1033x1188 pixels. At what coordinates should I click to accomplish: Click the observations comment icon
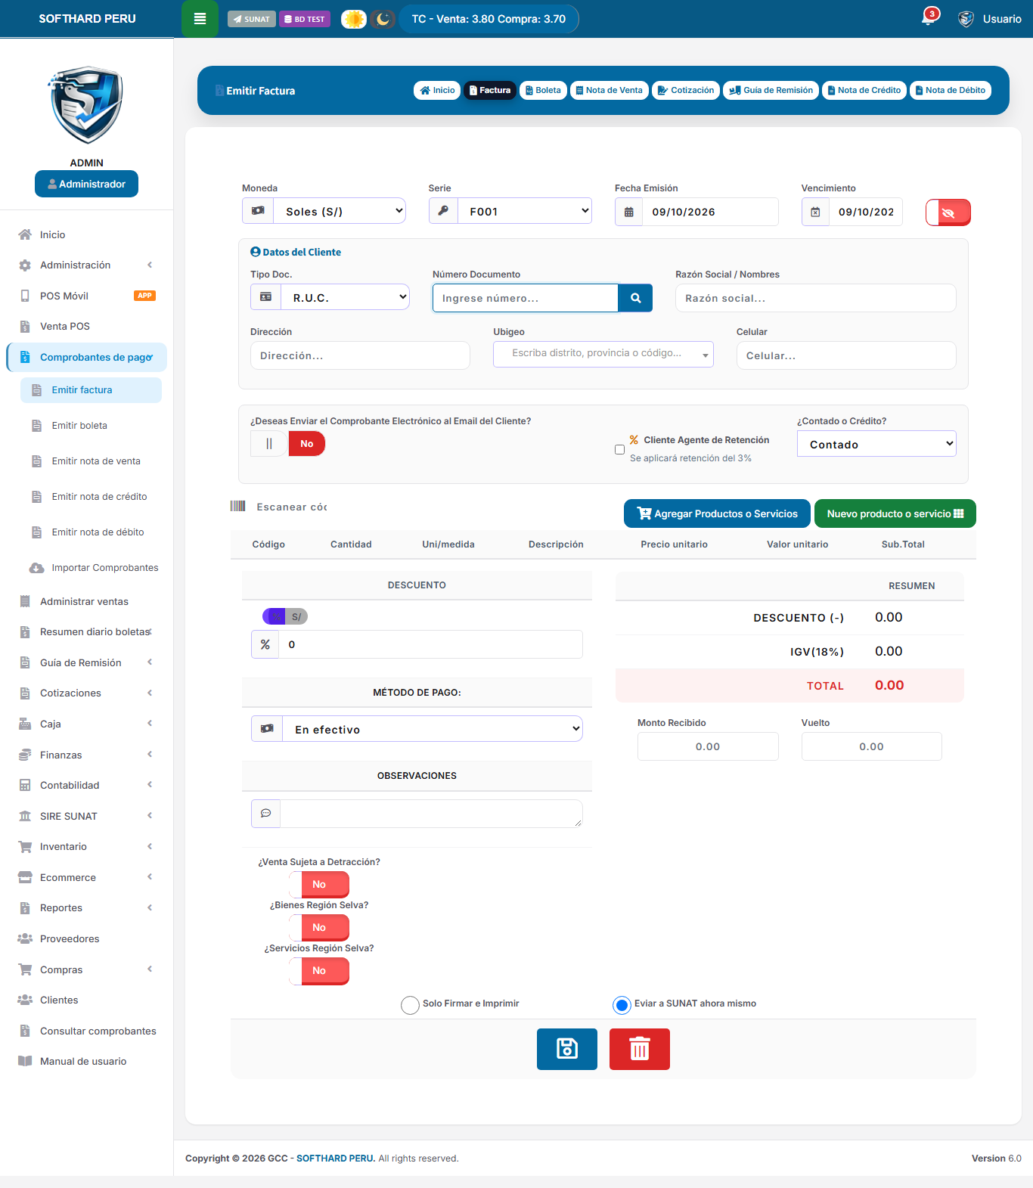point(266,814)
